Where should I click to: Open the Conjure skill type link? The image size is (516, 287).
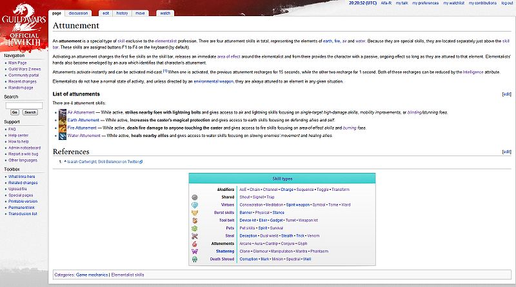click(288, 244)
